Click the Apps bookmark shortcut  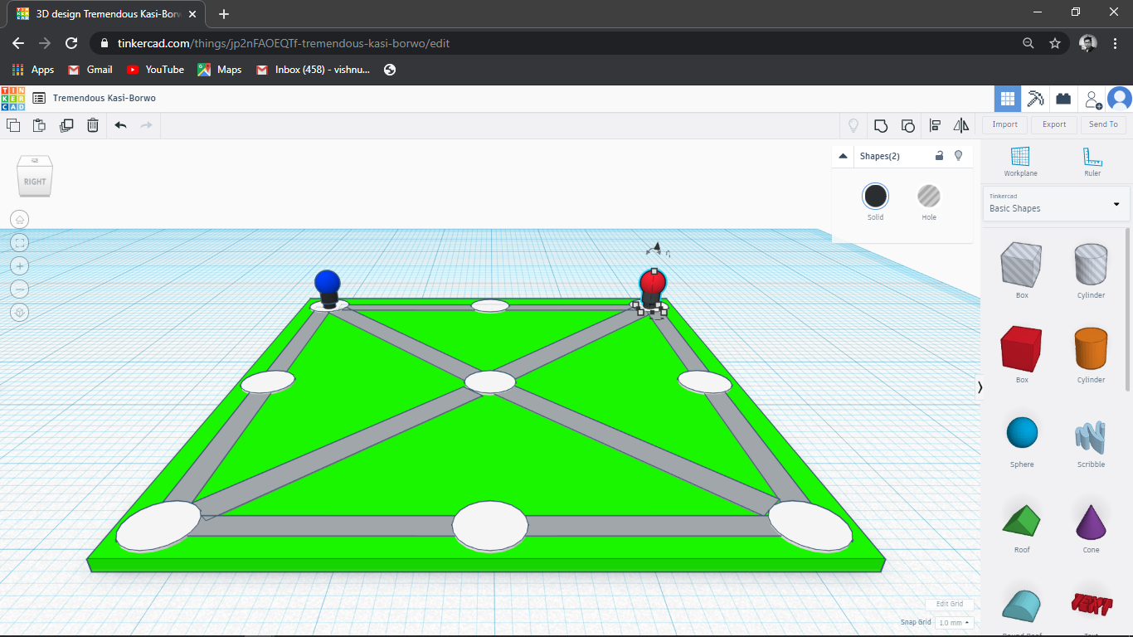[x=33, y=70]
